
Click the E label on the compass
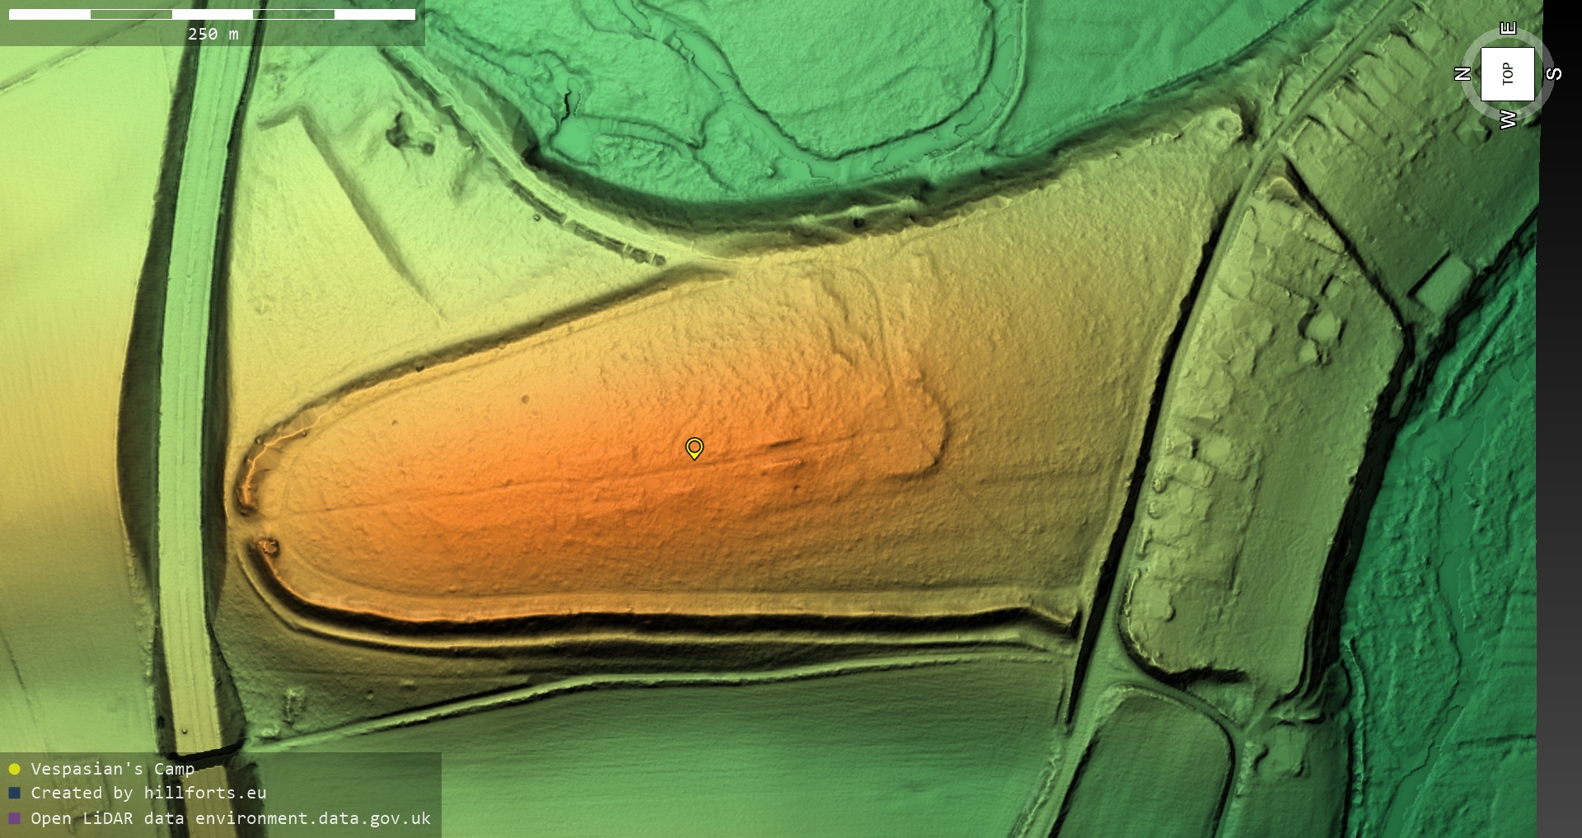[x=1508, y=28]
